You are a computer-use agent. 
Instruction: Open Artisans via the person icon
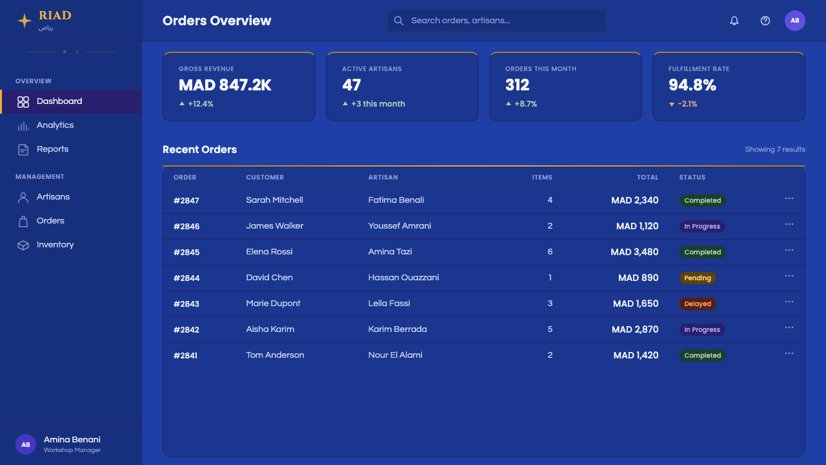point(23,197)
